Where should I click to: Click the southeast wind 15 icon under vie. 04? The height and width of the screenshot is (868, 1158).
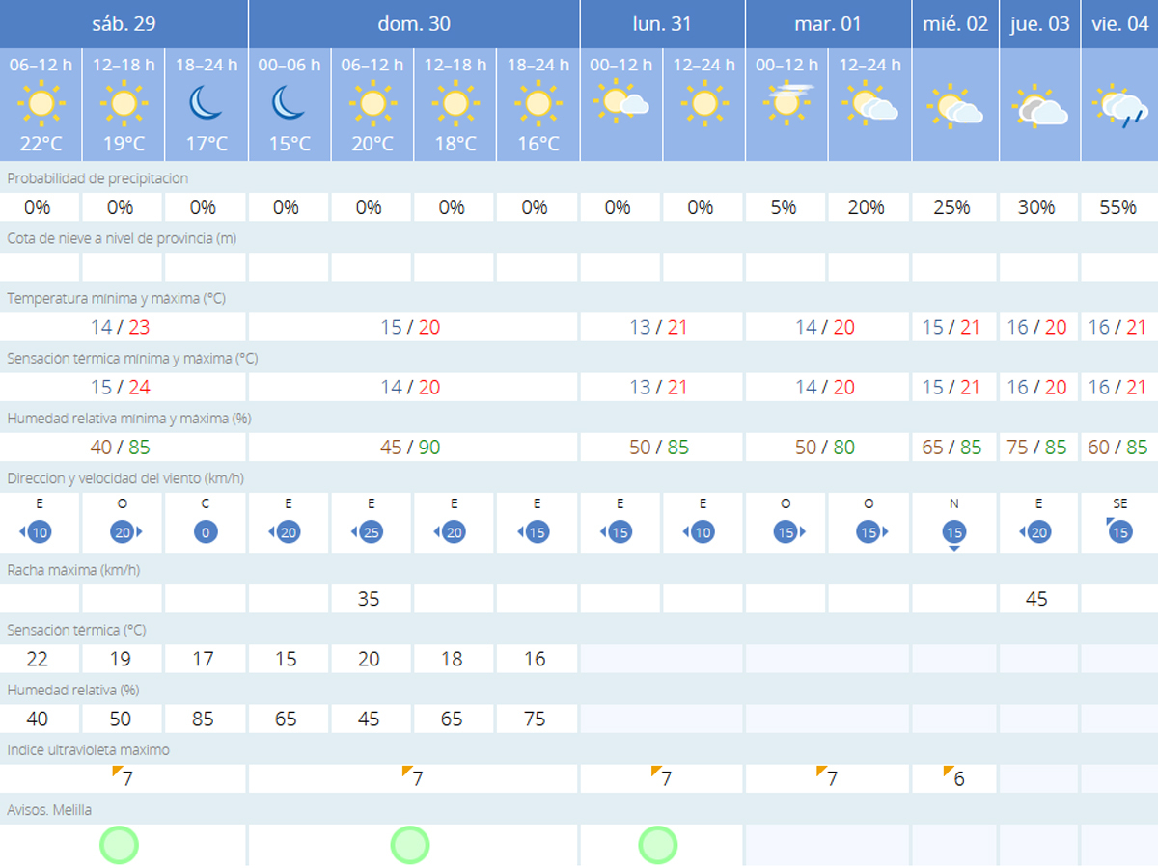(1118, 530)
